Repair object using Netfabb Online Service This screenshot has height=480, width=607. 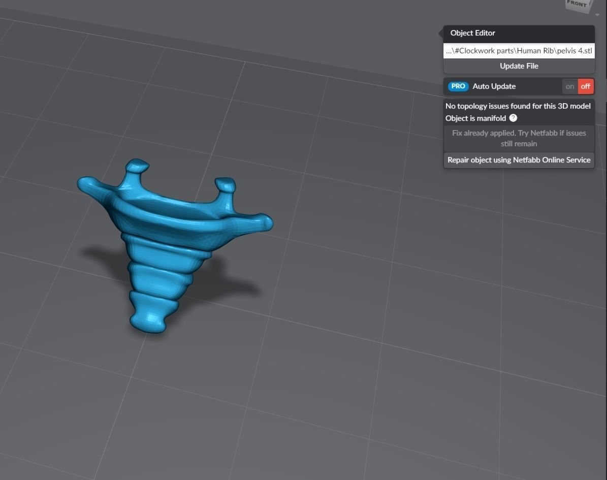click(519, 160)
